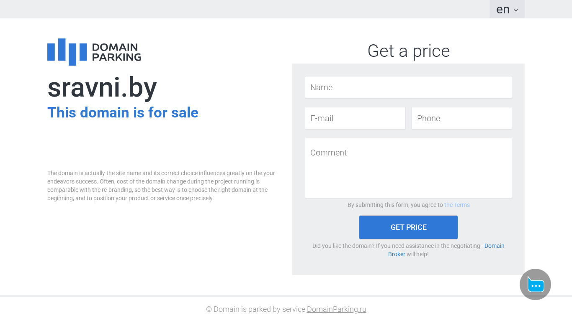Click the 'By submitting this form' notice

[395, 205]
